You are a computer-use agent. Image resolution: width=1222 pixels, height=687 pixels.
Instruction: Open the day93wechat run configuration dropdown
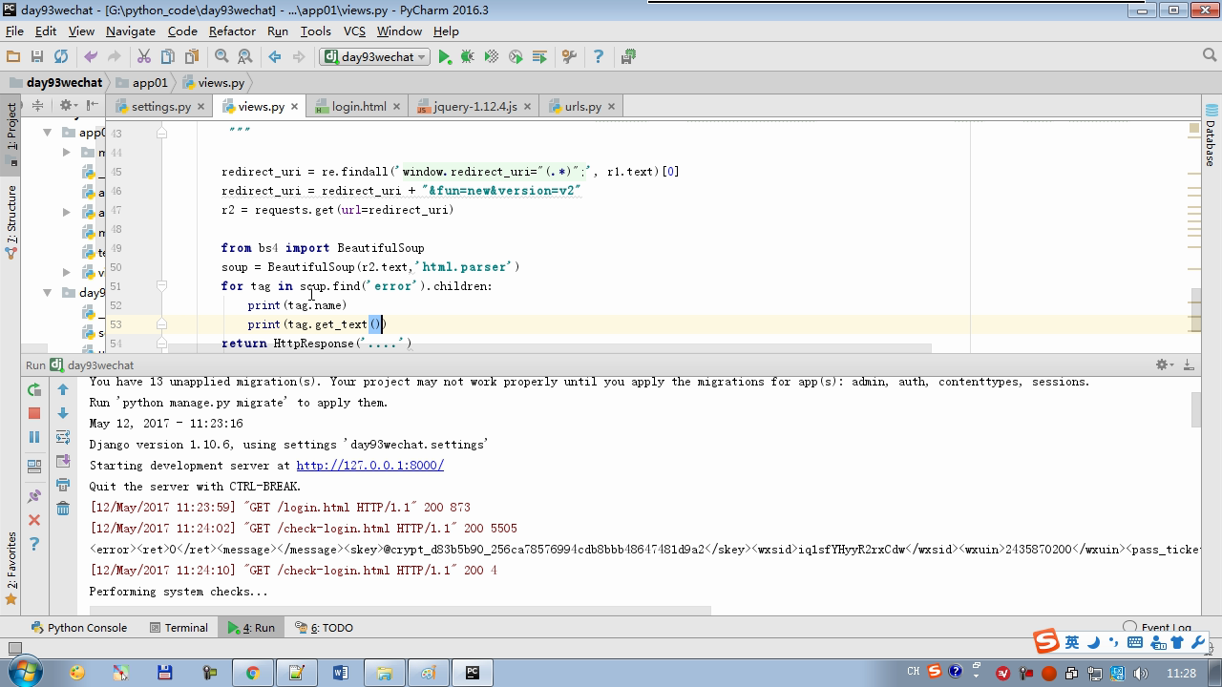coord(375,57)
